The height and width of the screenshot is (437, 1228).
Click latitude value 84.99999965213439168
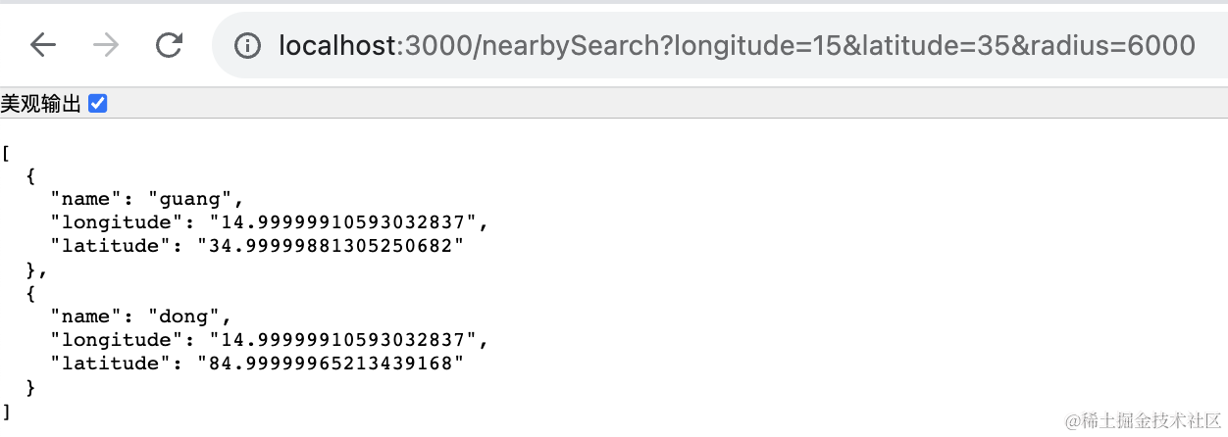tap(330, 364)
